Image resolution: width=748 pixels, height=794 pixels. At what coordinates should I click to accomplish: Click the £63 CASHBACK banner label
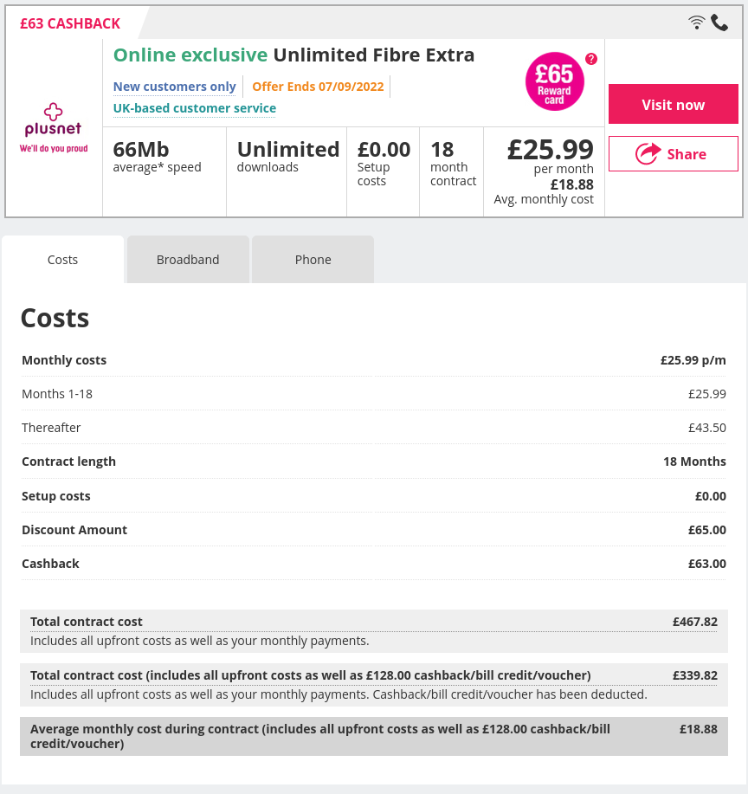pyautogui.click(x=70, y=23)
